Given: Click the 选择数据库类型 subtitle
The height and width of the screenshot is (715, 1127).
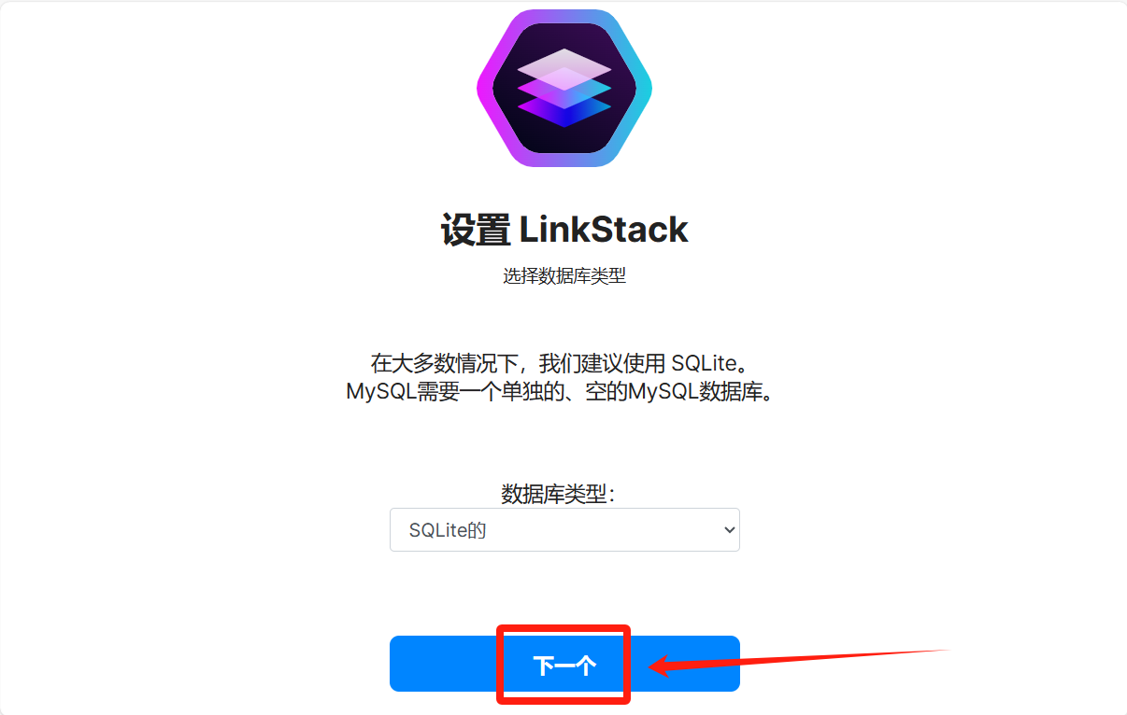Looking at the screenshot, I should 564,276.
